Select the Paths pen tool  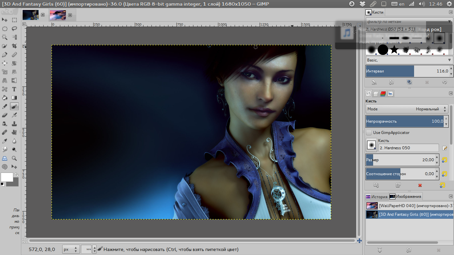click(5, 55)
